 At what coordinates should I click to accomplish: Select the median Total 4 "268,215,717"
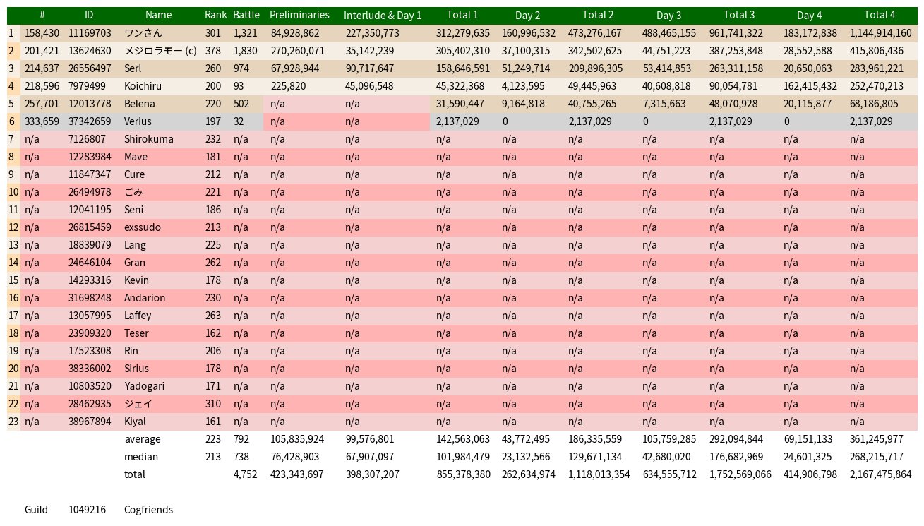click(877, 457)
